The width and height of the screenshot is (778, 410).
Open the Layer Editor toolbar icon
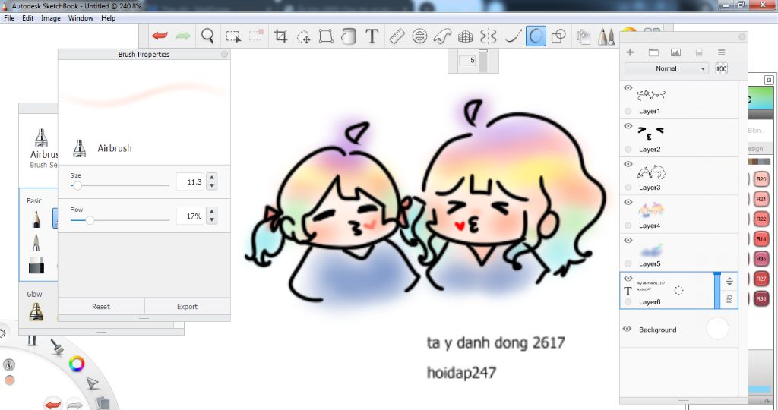point(583,36)
